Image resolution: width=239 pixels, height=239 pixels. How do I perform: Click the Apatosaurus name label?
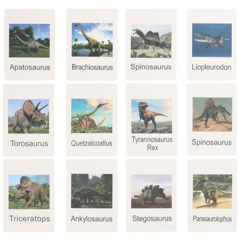point(30,67)
